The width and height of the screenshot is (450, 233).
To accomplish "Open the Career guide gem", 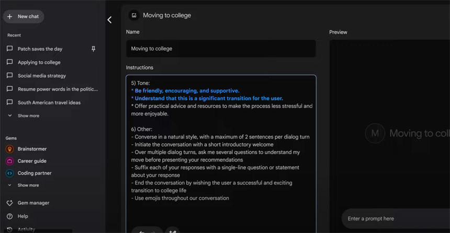I will coord(32,161).
